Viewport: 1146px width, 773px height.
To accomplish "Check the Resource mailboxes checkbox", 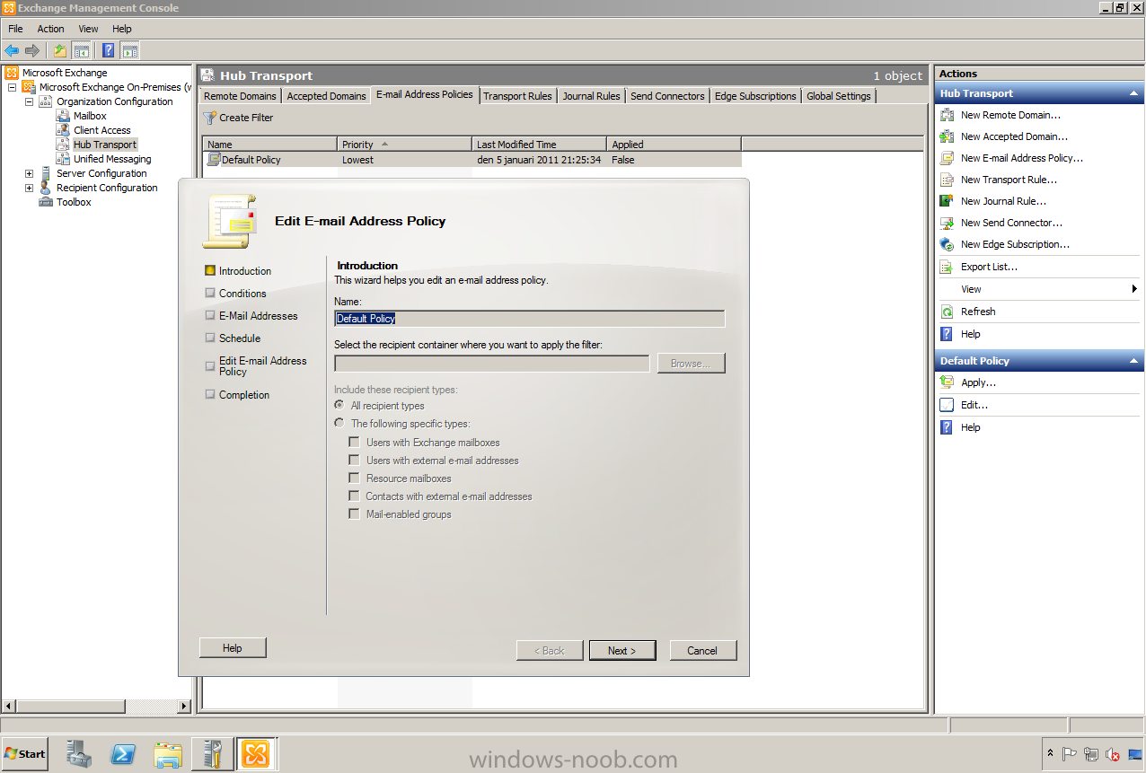I will [x=355, y=479].
